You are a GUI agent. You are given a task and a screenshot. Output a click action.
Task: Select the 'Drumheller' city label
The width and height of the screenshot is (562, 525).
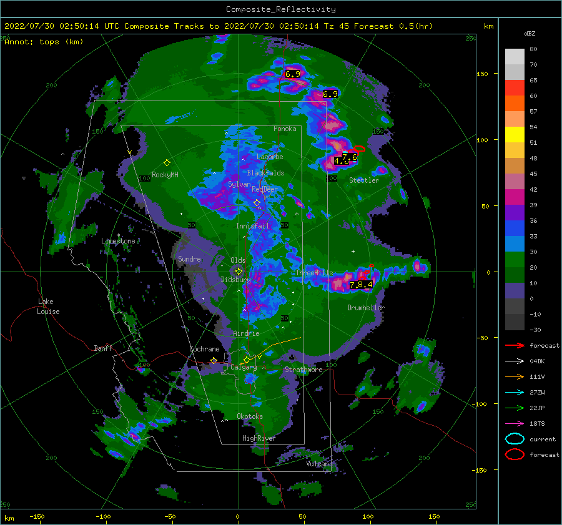pyautogui.click(x=366, y=308)
